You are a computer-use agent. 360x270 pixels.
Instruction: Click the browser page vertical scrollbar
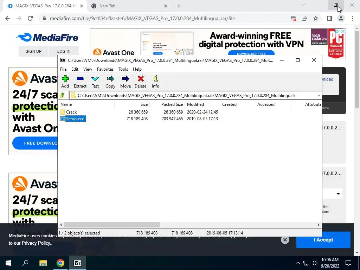(356, 69)
